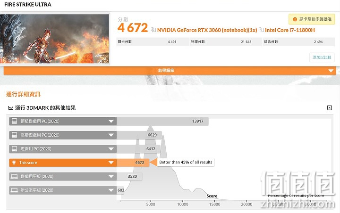This screenshot has width=340, height=213.
Task: Click the 綜合分數 combined score 2 494 cell
Action: coord(299,42)
